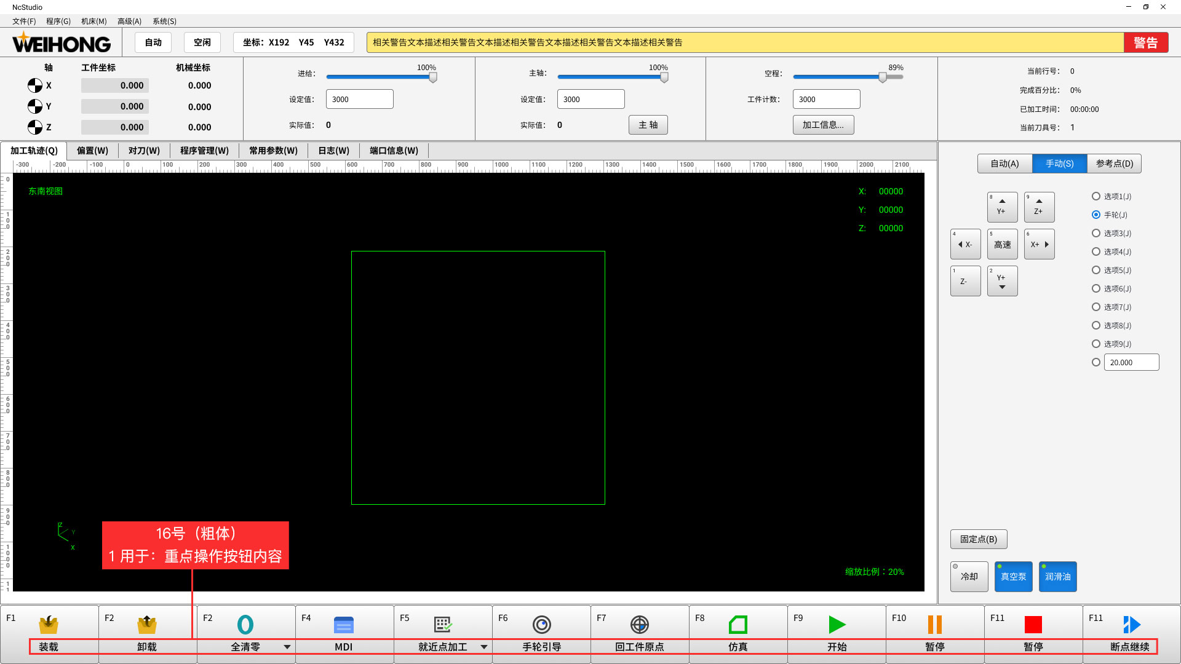The height and width of the screenshot is (664, 1181).
Task: Click the 主轴 设定值 input field
Action: [591, 99]
